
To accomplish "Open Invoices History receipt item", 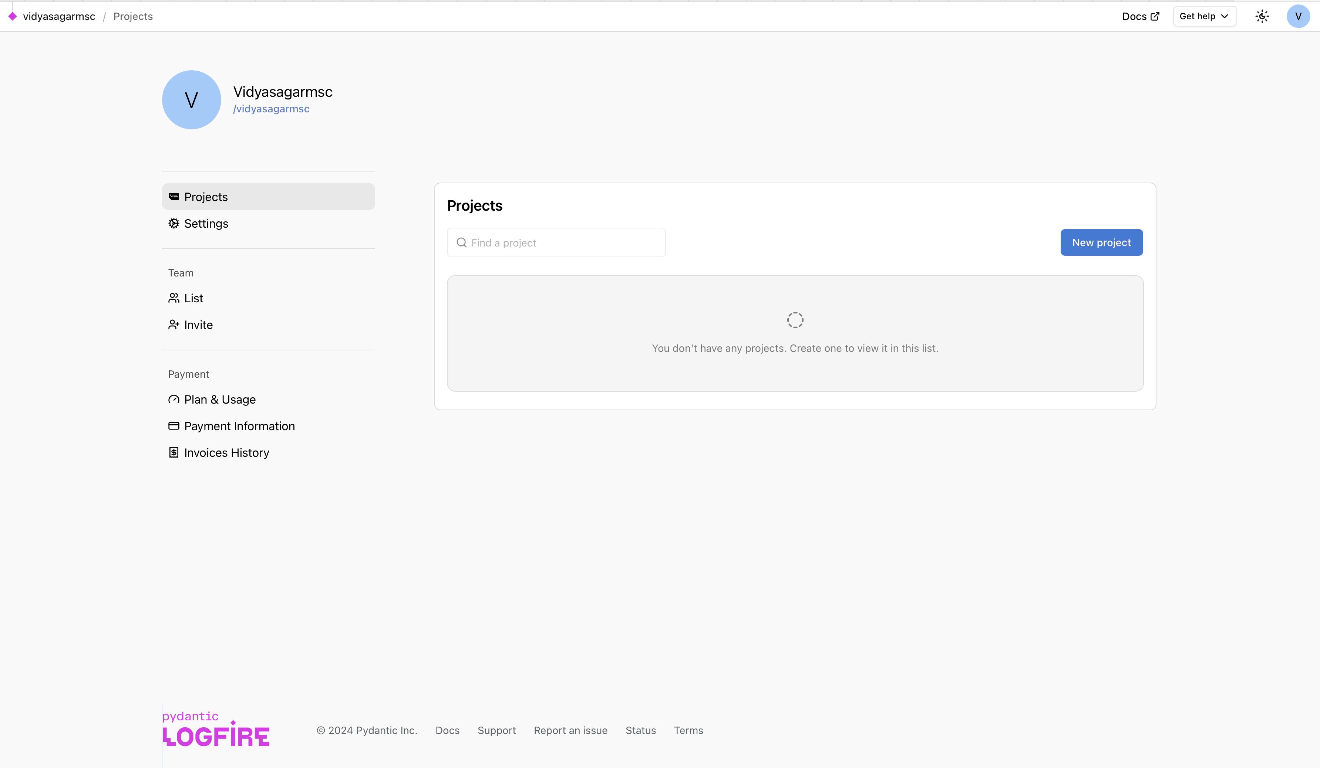I will point(226,453).
